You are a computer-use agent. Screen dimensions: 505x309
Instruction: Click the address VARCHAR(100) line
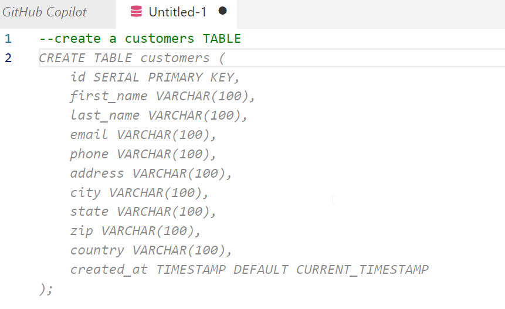(x=151, y=174)
